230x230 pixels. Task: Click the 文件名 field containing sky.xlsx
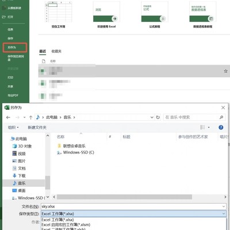click(x=133, y=206)
